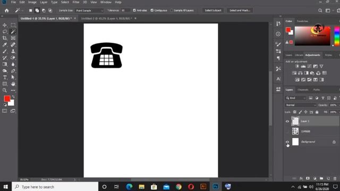This screenshot has height=191, width=340.
Task: Show hidden system tray icons
Action: pos(293,187)
